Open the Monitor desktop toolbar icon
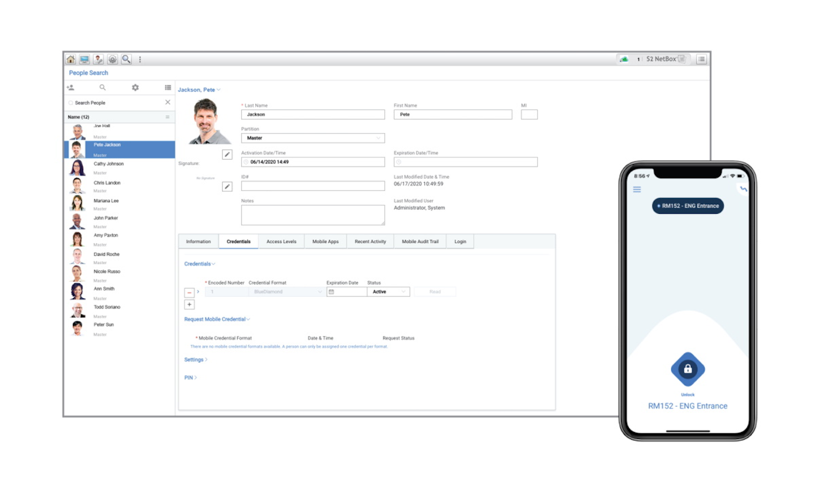Viewport: 815px width, 478px height. point(84,59)
